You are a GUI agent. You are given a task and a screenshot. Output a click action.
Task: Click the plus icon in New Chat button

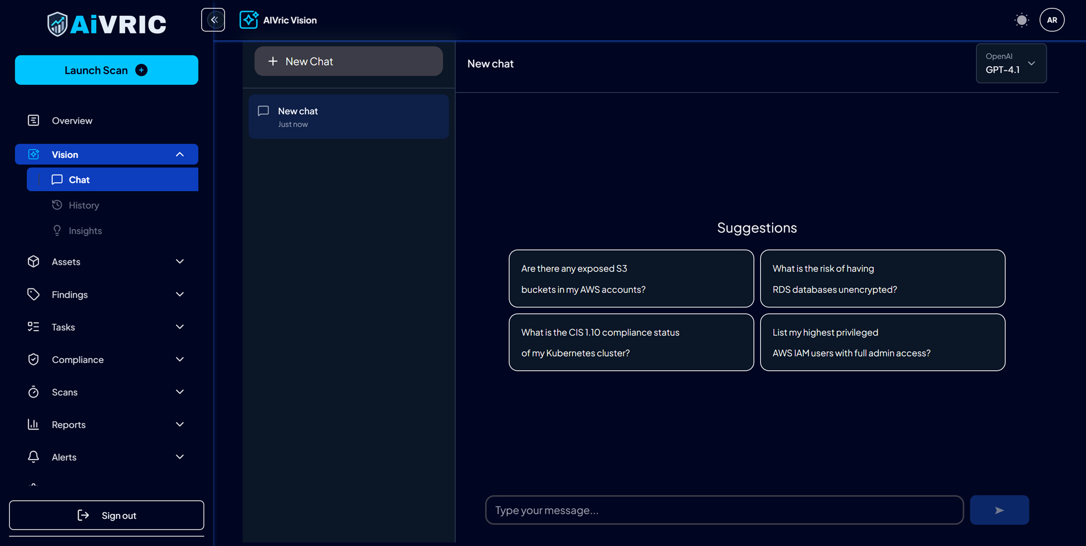tap(273, 61)
